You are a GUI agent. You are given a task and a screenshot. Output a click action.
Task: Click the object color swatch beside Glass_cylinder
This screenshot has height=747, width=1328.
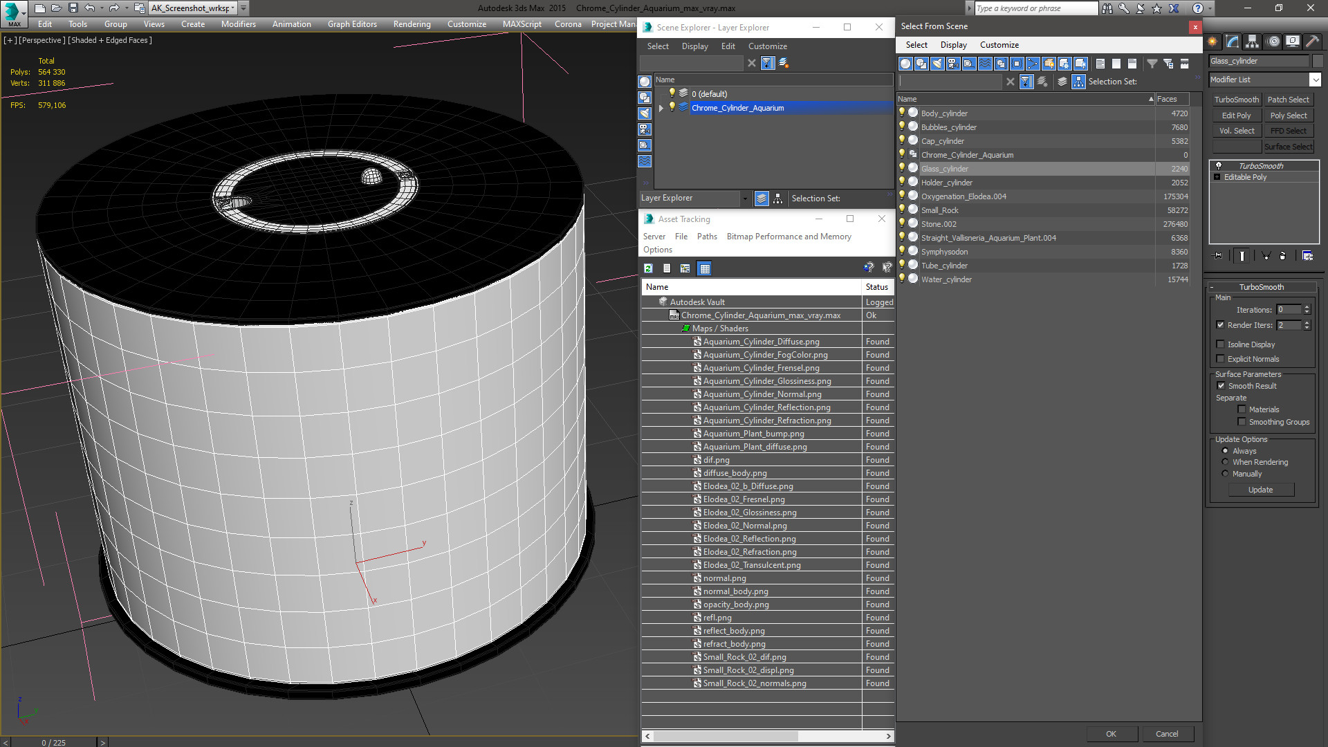[1318, 61]
